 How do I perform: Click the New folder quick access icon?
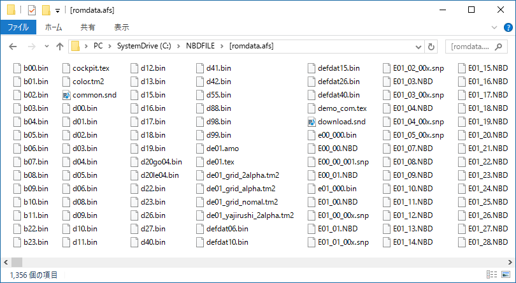[x=46, y=10]
